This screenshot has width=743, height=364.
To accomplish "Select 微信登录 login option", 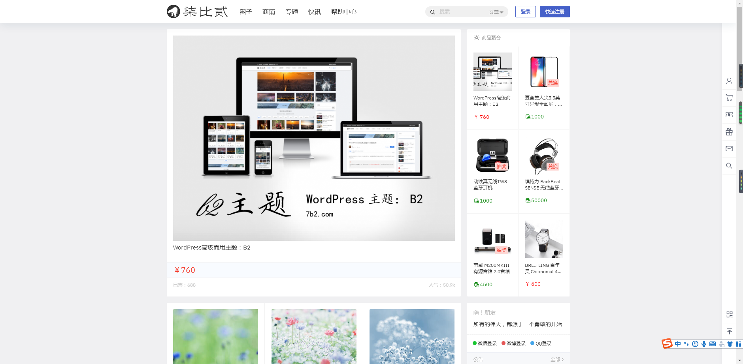I will pos(485,343).
